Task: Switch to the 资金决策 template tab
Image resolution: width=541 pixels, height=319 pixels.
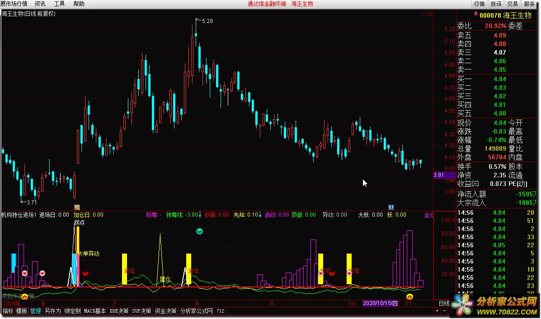Action: [x=165, y=311]
